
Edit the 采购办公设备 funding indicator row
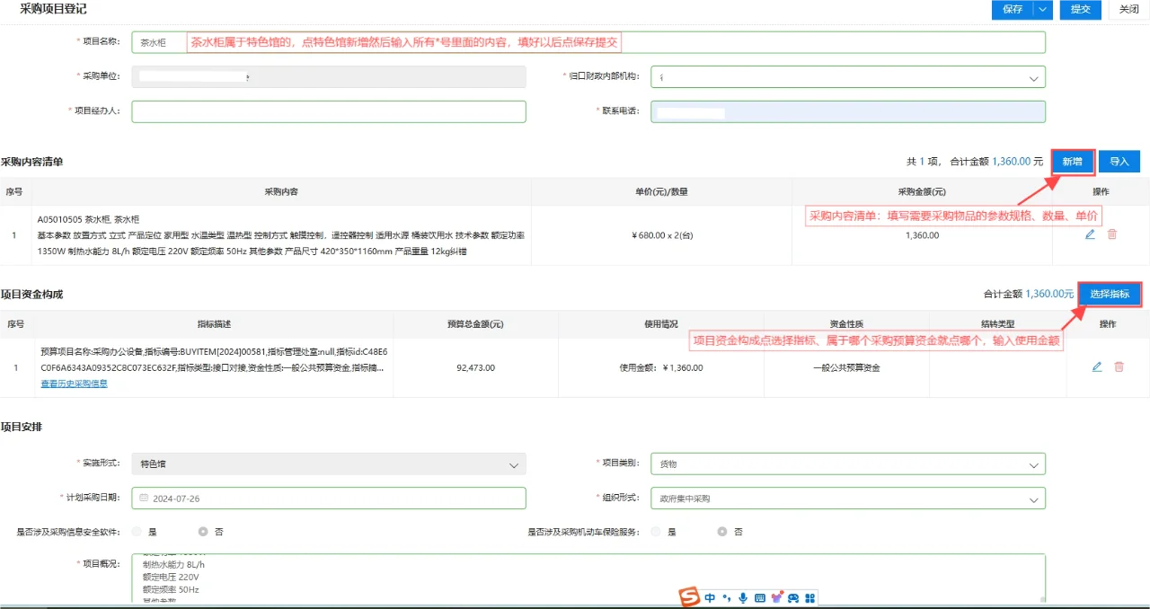tap(1097, 366)
